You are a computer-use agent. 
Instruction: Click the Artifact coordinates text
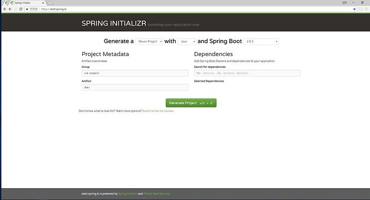pos(94,61)
